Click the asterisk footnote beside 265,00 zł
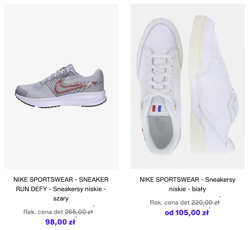 [x=94, y=207]
